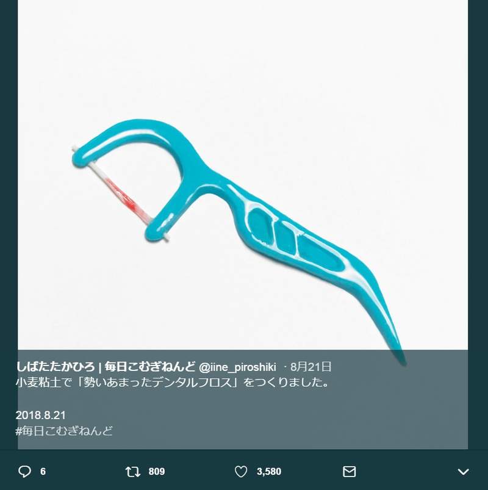488x490 pixels.
Task: Expand options with the down chevron
Action: pyautogui.click(x=464, y=472)
